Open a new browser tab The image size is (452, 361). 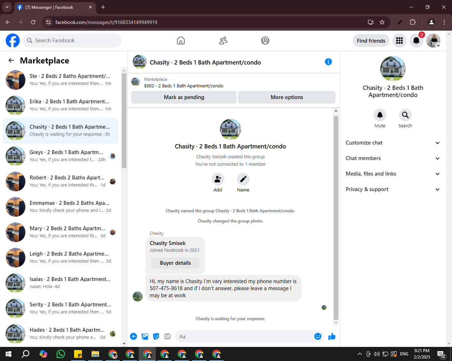point(103,7)
